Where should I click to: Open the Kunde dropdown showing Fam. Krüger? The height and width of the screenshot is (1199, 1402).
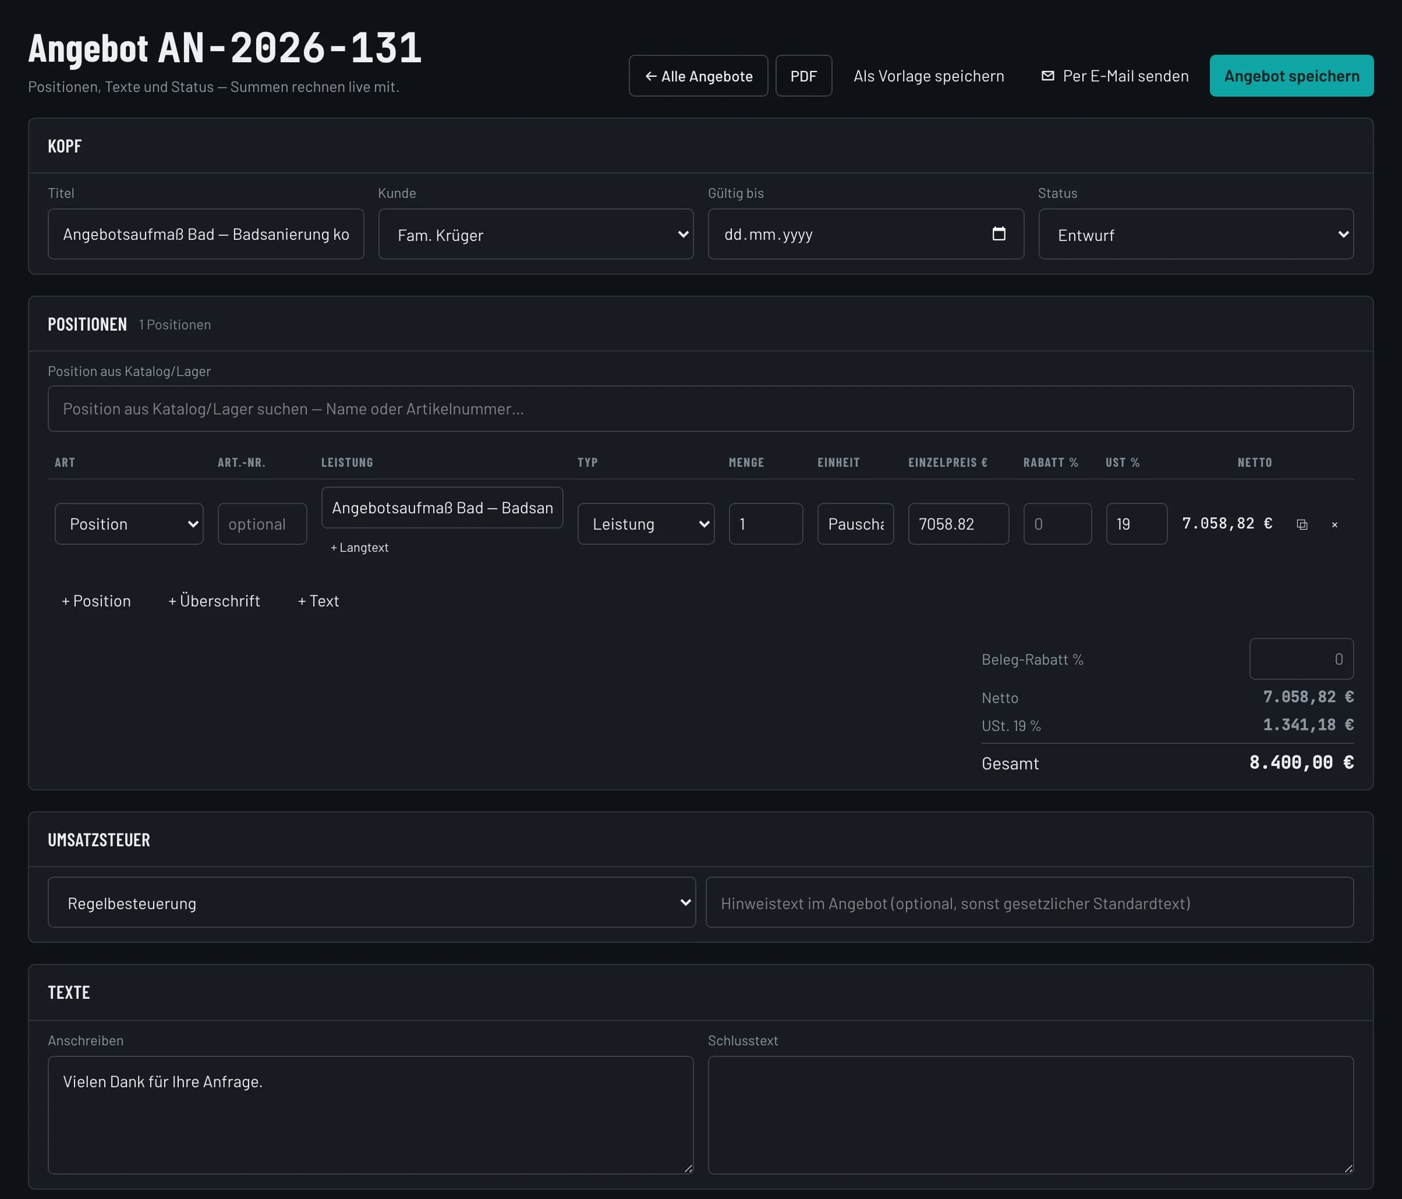coord(536,234)
